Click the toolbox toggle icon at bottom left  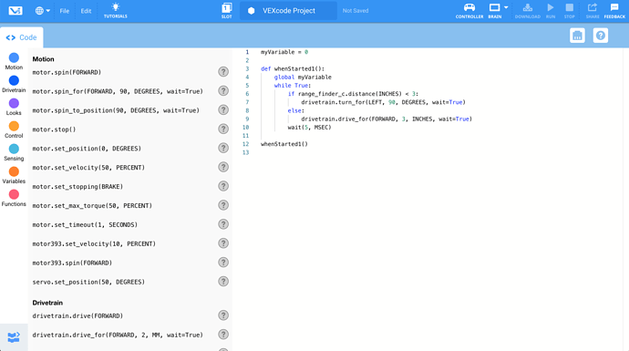[14, 337]
